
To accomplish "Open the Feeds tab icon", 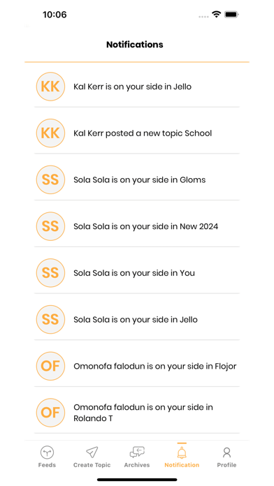I will point(47,452).
